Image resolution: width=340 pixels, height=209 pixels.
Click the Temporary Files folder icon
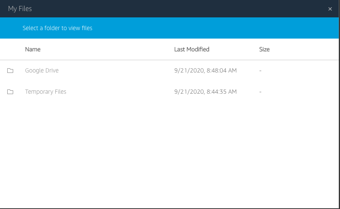(x=10, y=92)
